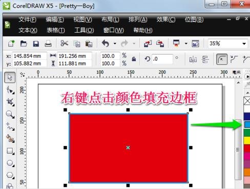Click the rotation angle field

coord(162,59)
